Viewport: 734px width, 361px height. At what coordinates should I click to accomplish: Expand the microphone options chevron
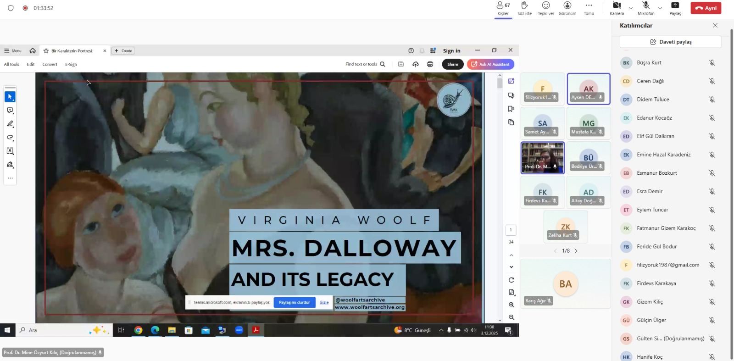[660, 8]
